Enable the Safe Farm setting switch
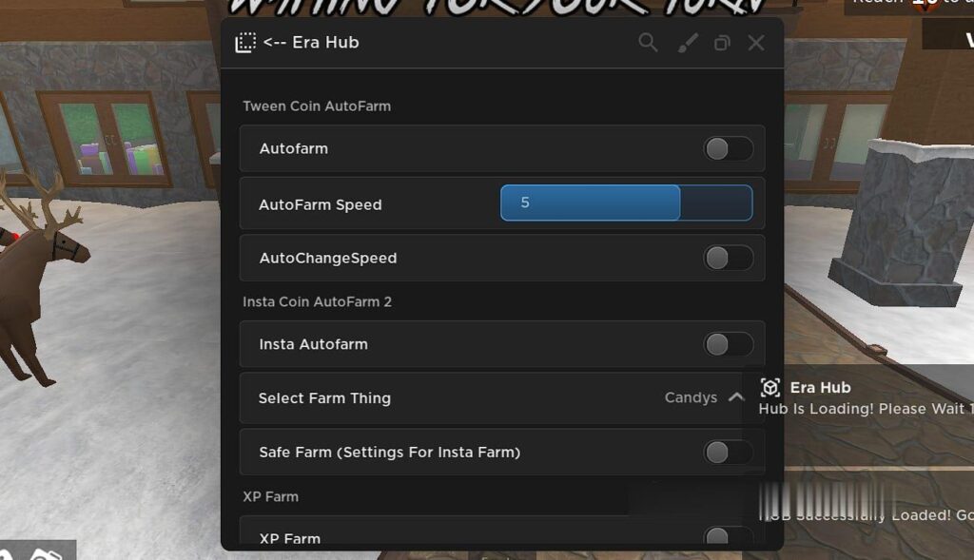The image size is (974, 560). click(728, 453)
